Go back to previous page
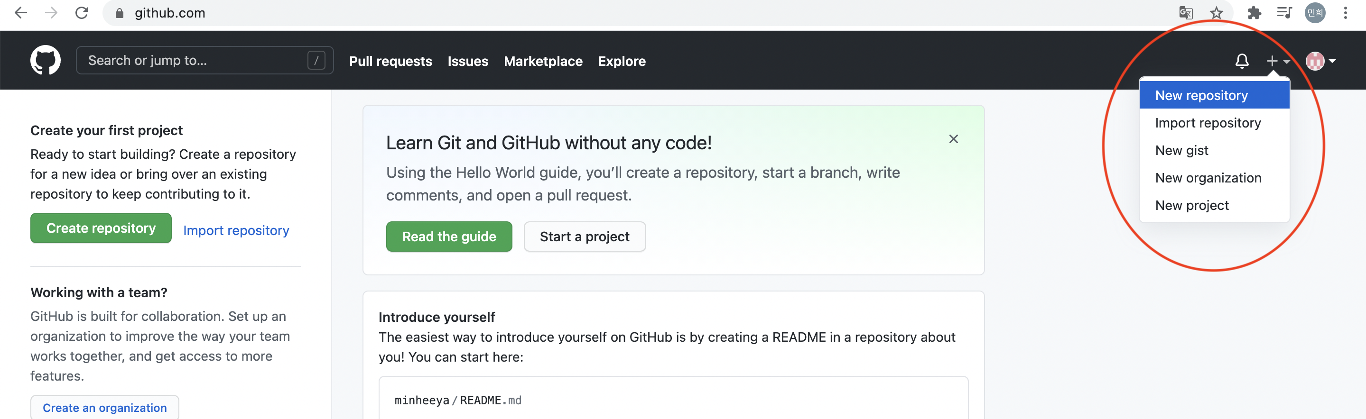1366x419 pixels. pyautogui.click(x=21, y=13)
